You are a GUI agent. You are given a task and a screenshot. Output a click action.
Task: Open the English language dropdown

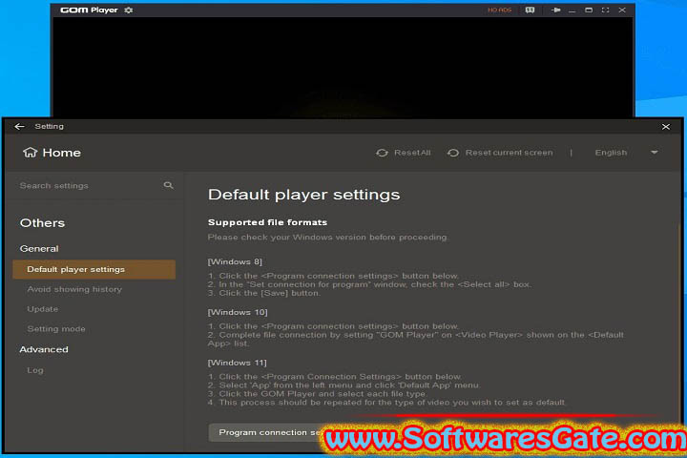click(x=626, y=153)
